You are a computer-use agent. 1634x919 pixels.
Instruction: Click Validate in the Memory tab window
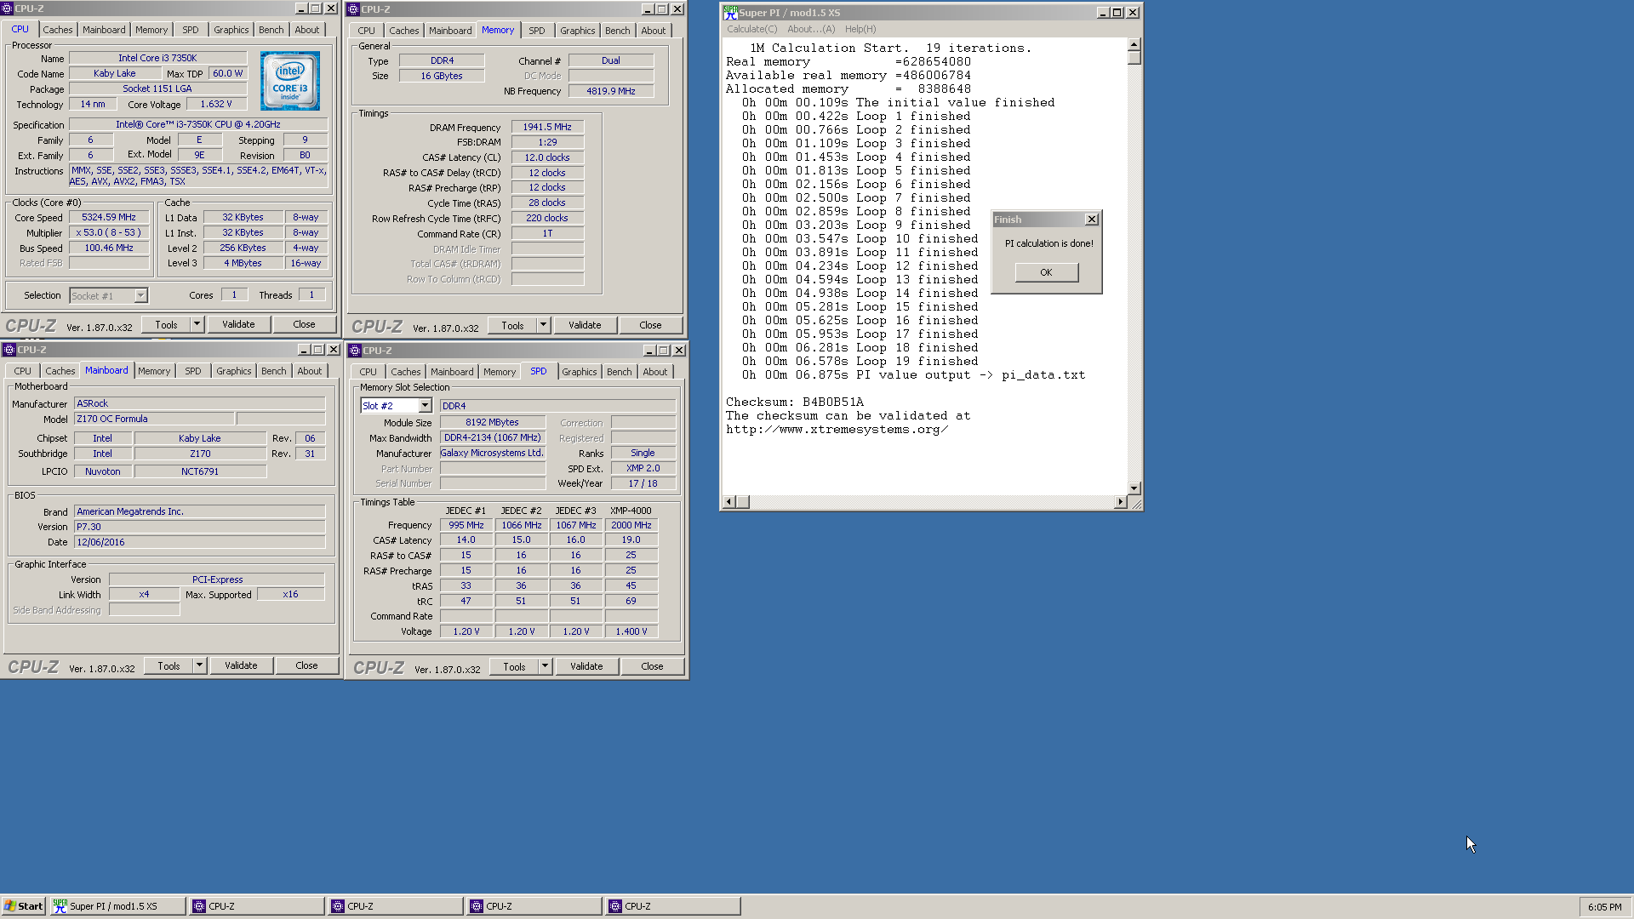point(585,325)
